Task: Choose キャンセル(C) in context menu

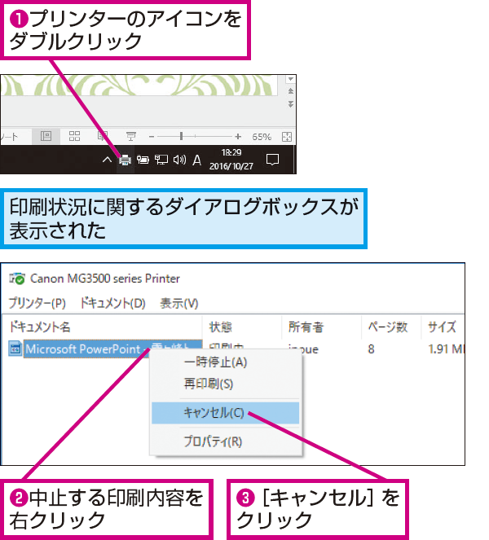Action: (x=226, y=413)
